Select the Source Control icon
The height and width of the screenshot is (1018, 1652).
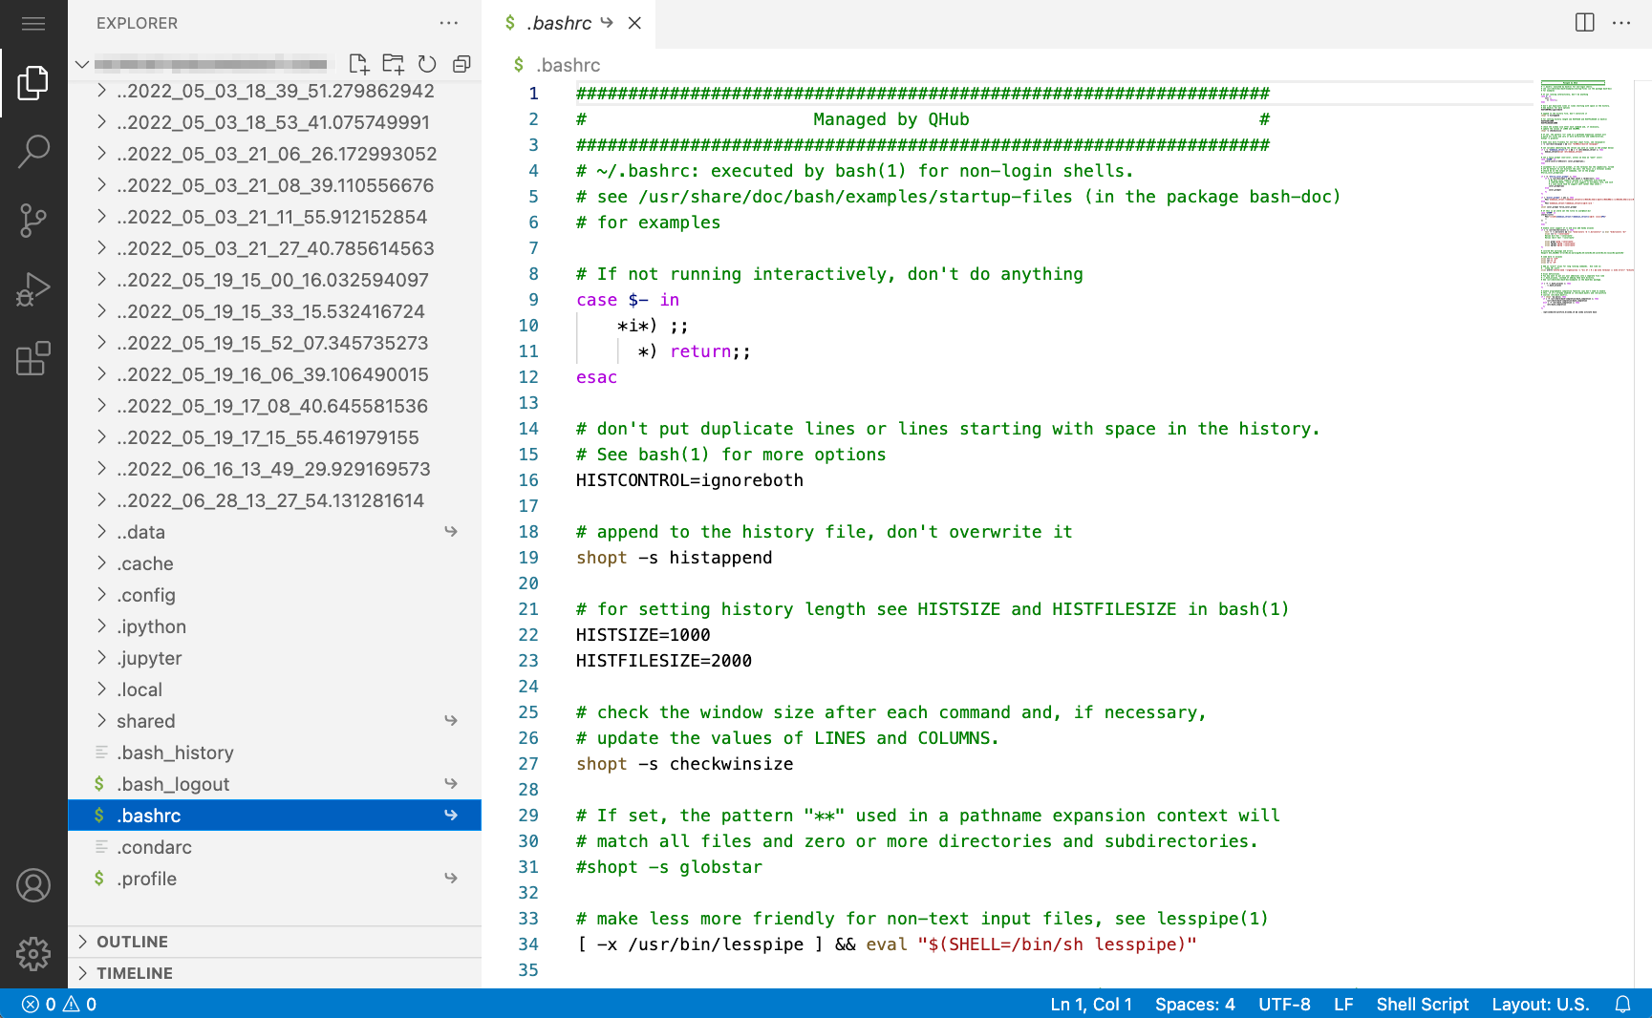[x=33, y=220]
